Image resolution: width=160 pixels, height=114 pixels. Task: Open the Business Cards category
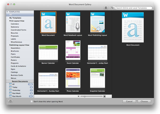pos(17,75)
